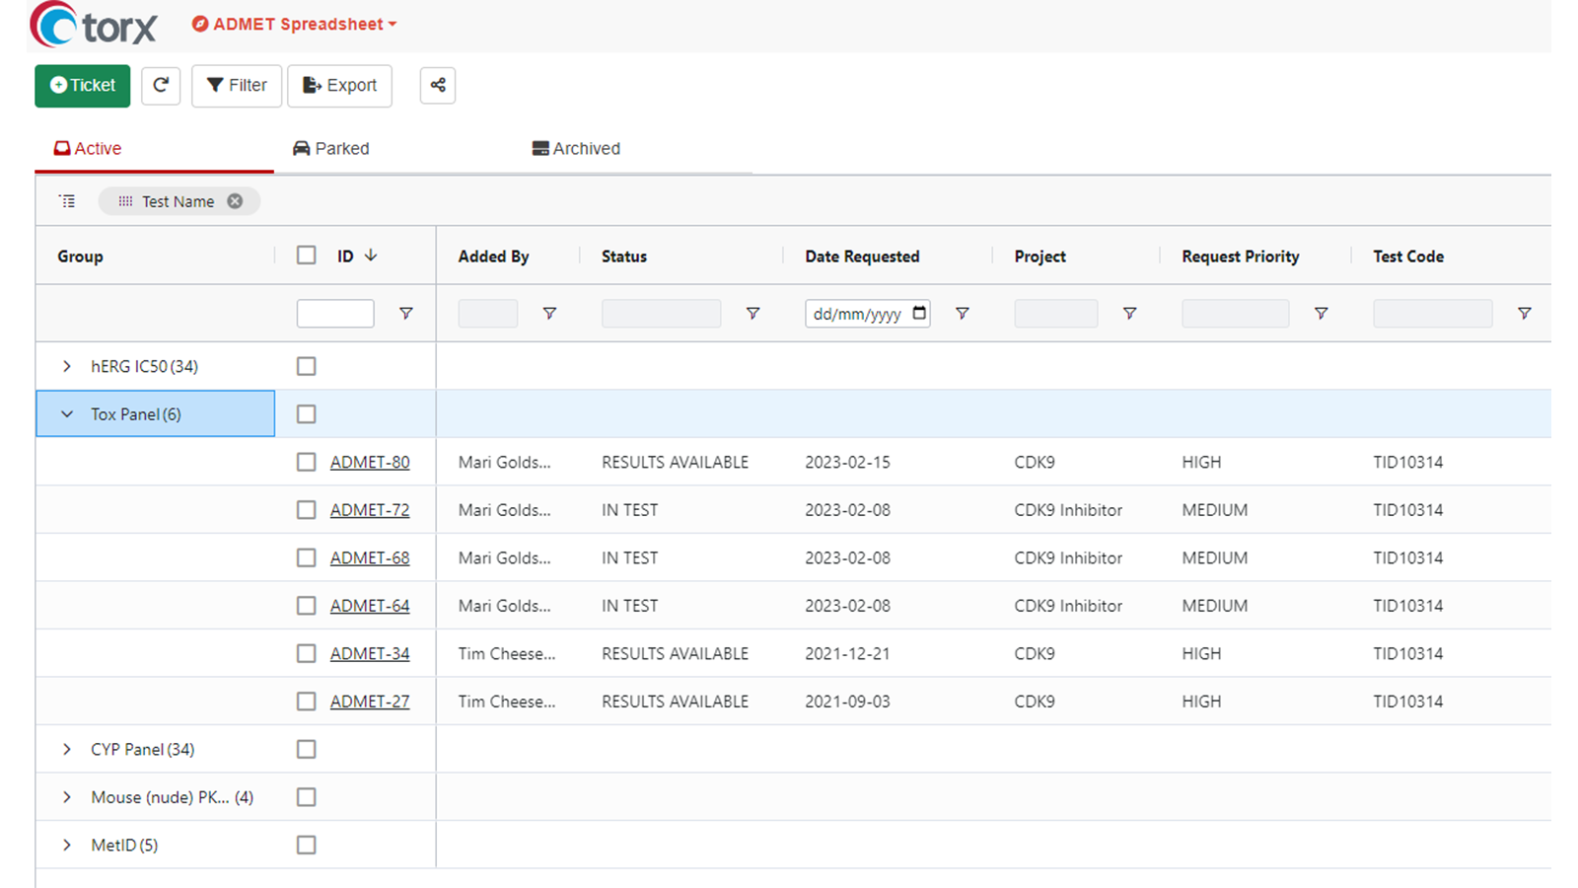Open the ADMET-34 ticket link

click(370, 653)
